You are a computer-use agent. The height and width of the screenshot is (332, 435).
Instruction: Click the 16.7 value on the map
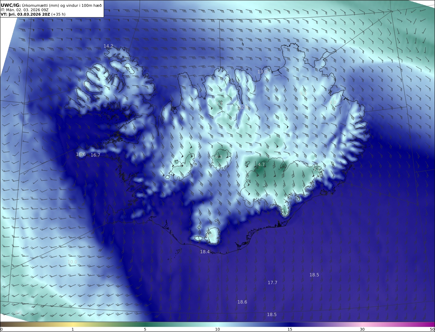pos(95,155)
